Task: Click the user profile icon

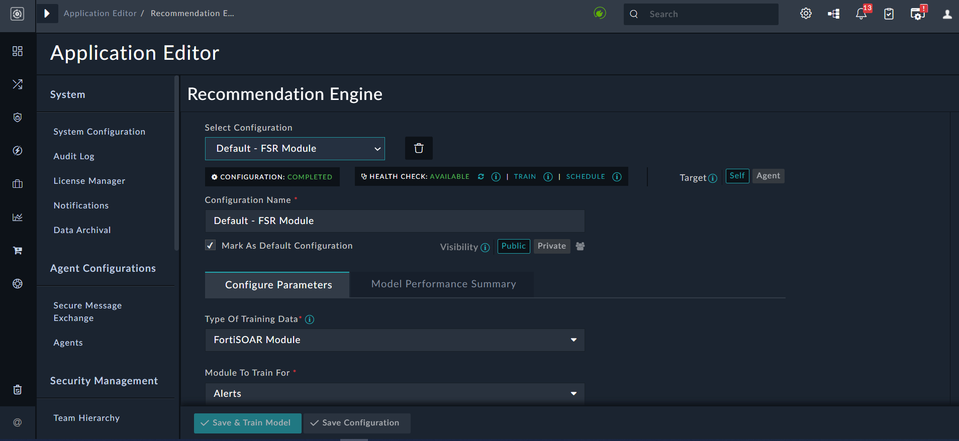Action: (x=947, y=14)
